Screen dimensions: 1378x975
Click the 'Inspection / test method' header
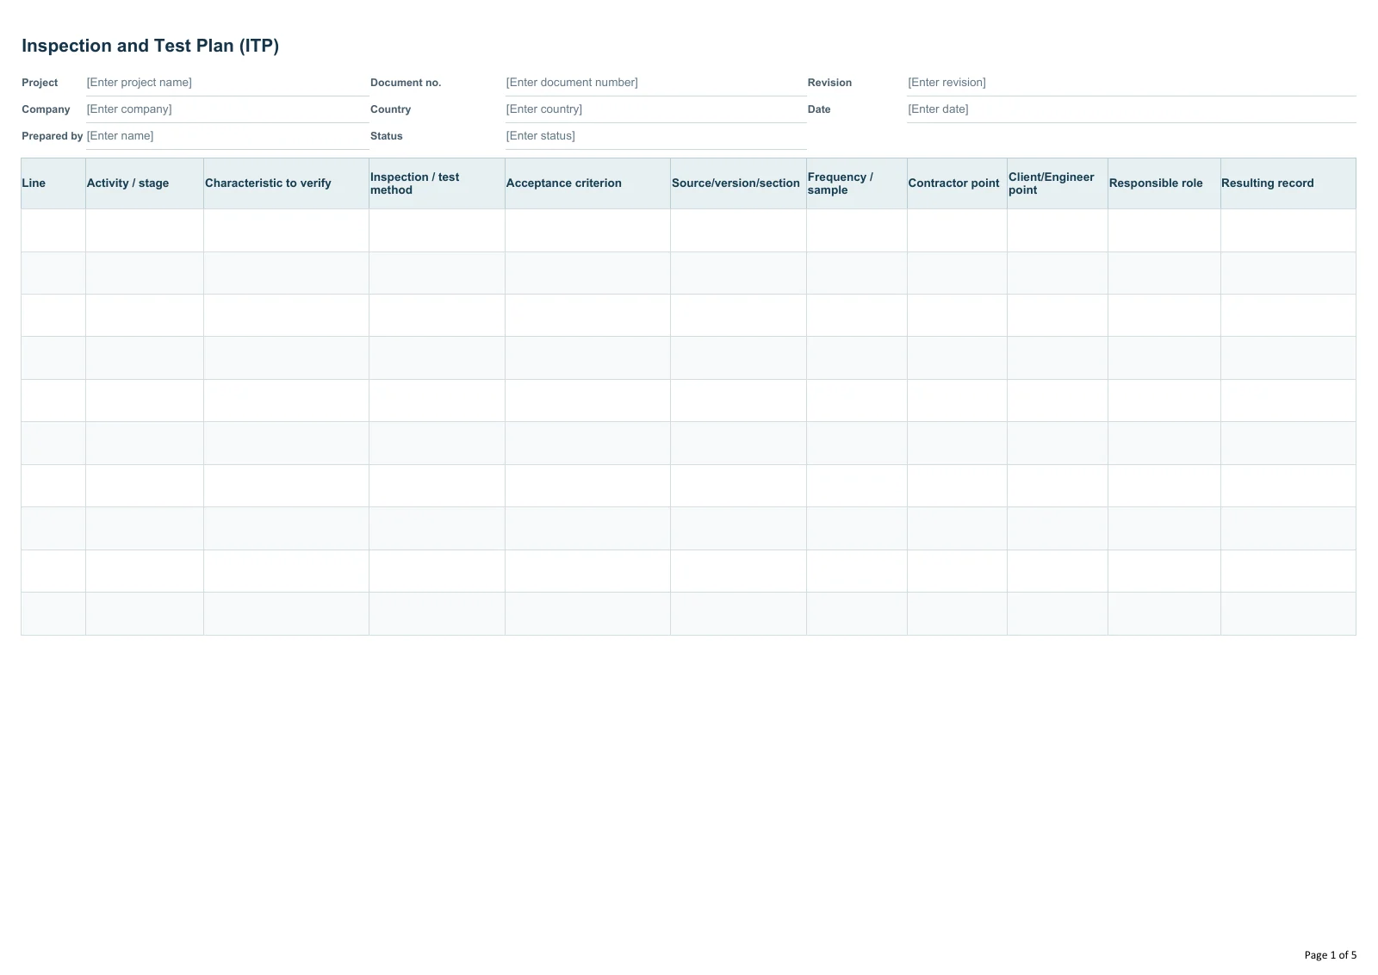(437, 183)
